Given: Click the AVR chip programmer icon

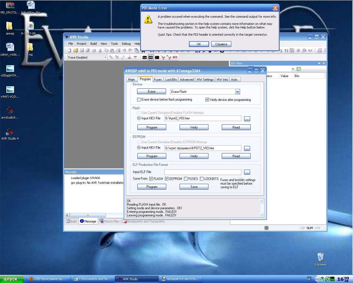Looking at the screenshot, I should pos(151,57).
